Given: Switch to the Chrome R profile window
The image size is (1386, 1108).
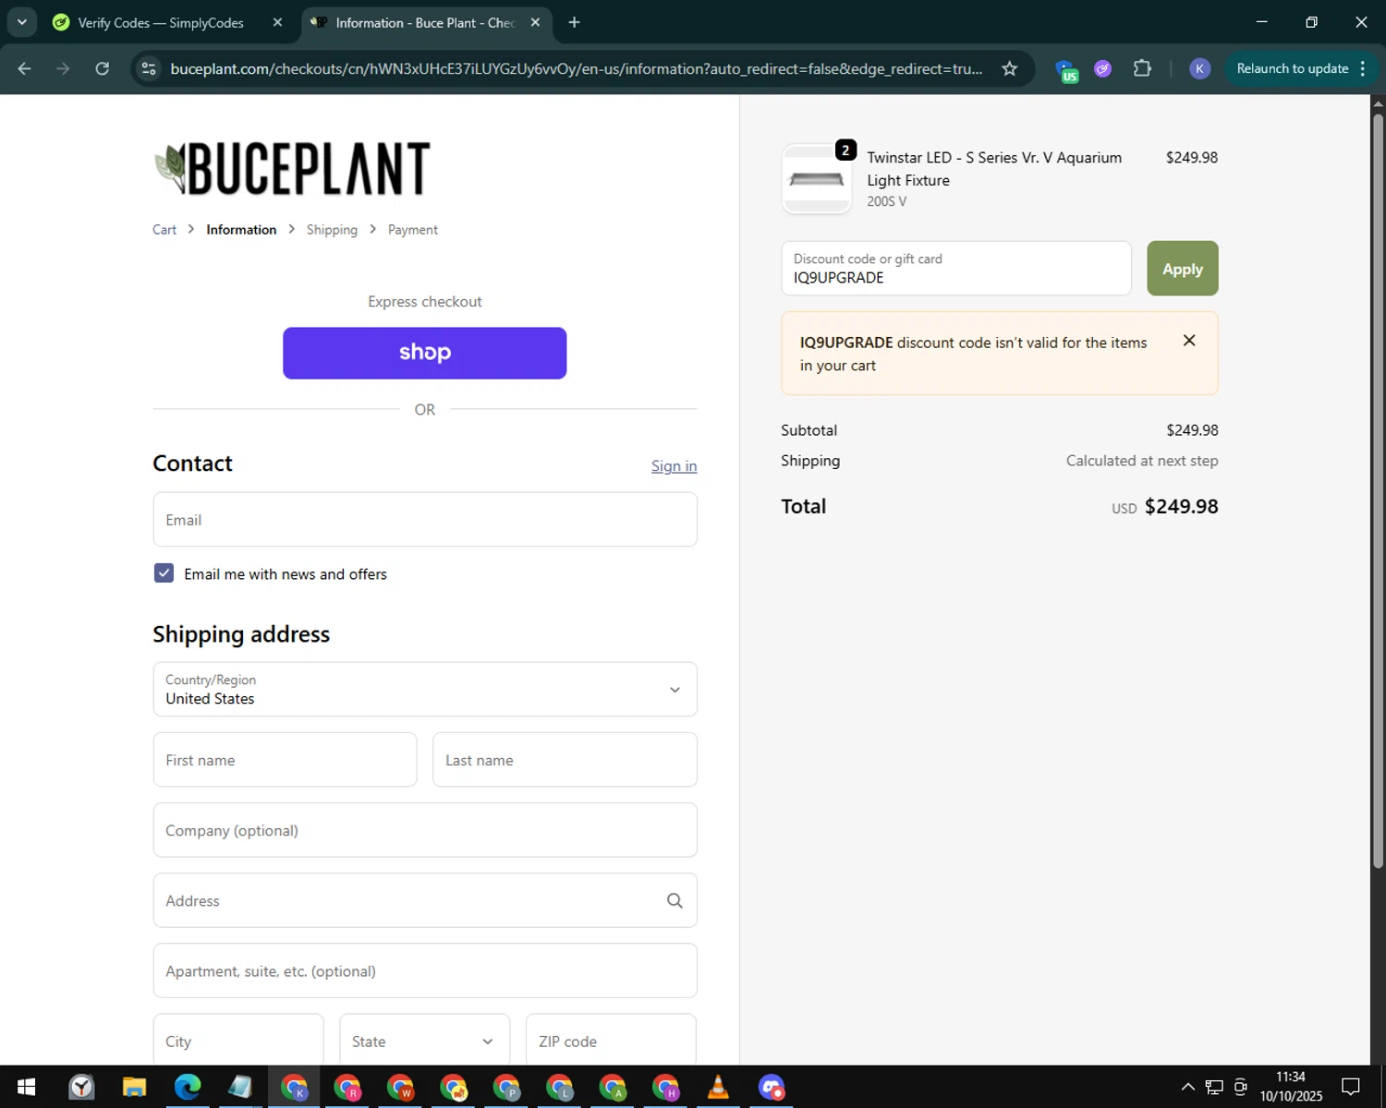Looking at the screenshot, I should point(347,1087).
